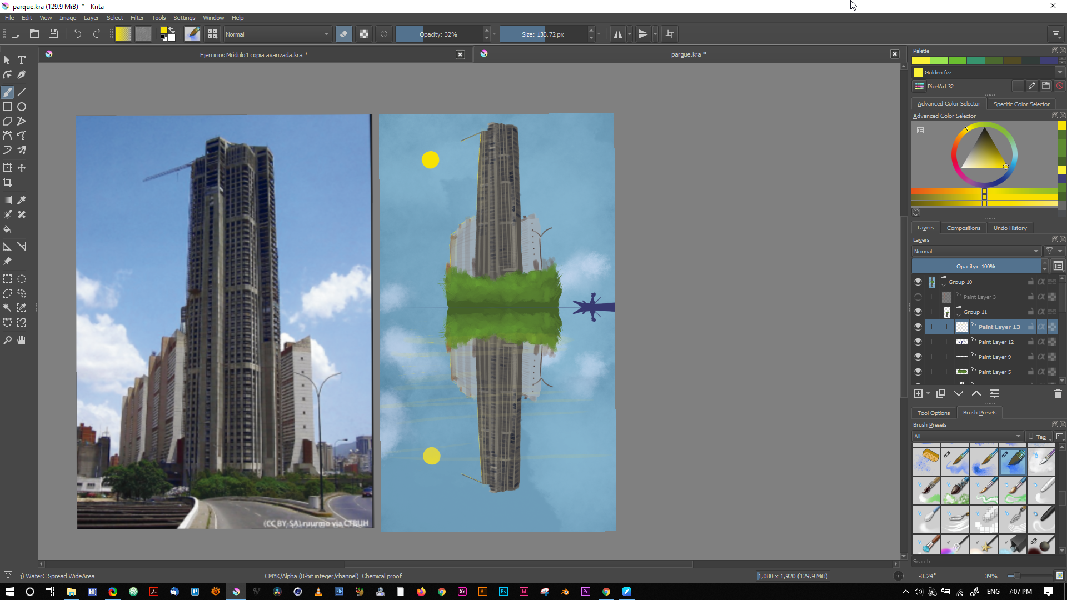Duplicate layer icon in Layers panel
This screenshot has width=1067, height=600.
(941, 393)
